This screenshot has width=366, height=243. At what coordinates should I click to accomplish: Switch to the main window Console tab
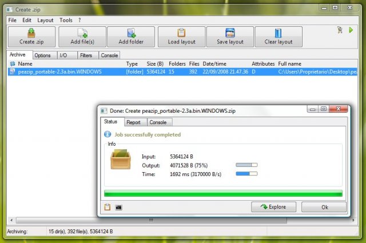[109, 55]
